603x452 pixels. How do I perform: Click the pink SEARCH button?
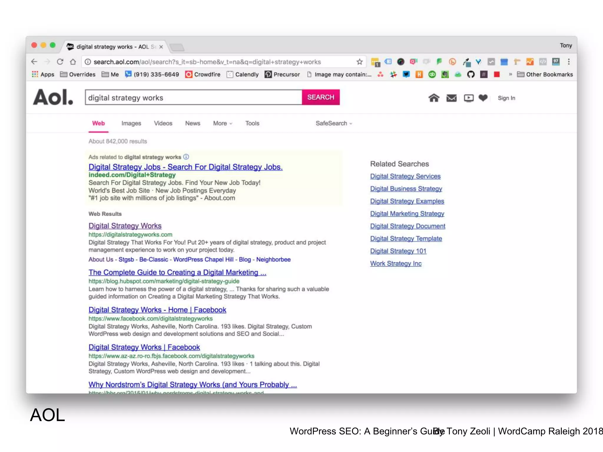pyautogui.click(x=321, y=97)
